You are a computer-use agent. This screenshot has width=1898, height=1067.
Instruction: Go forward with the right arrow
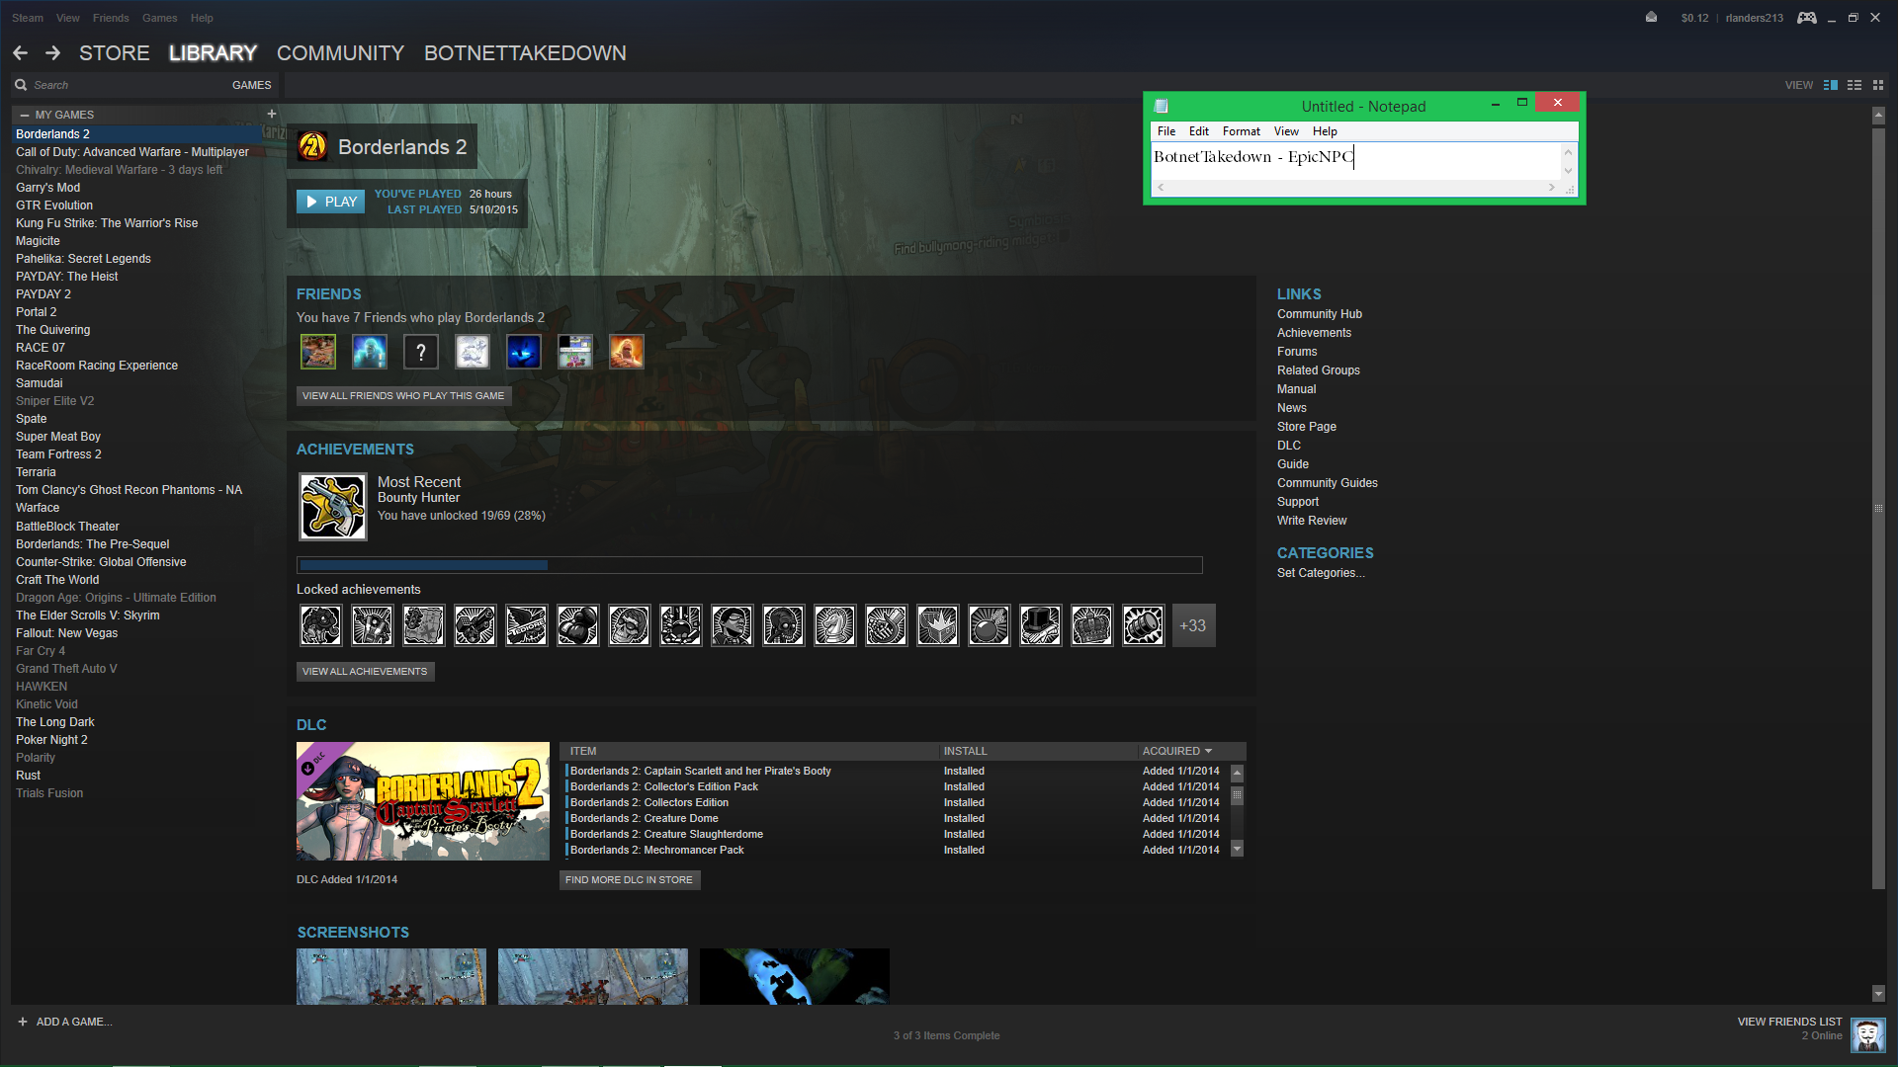(52, 53)
